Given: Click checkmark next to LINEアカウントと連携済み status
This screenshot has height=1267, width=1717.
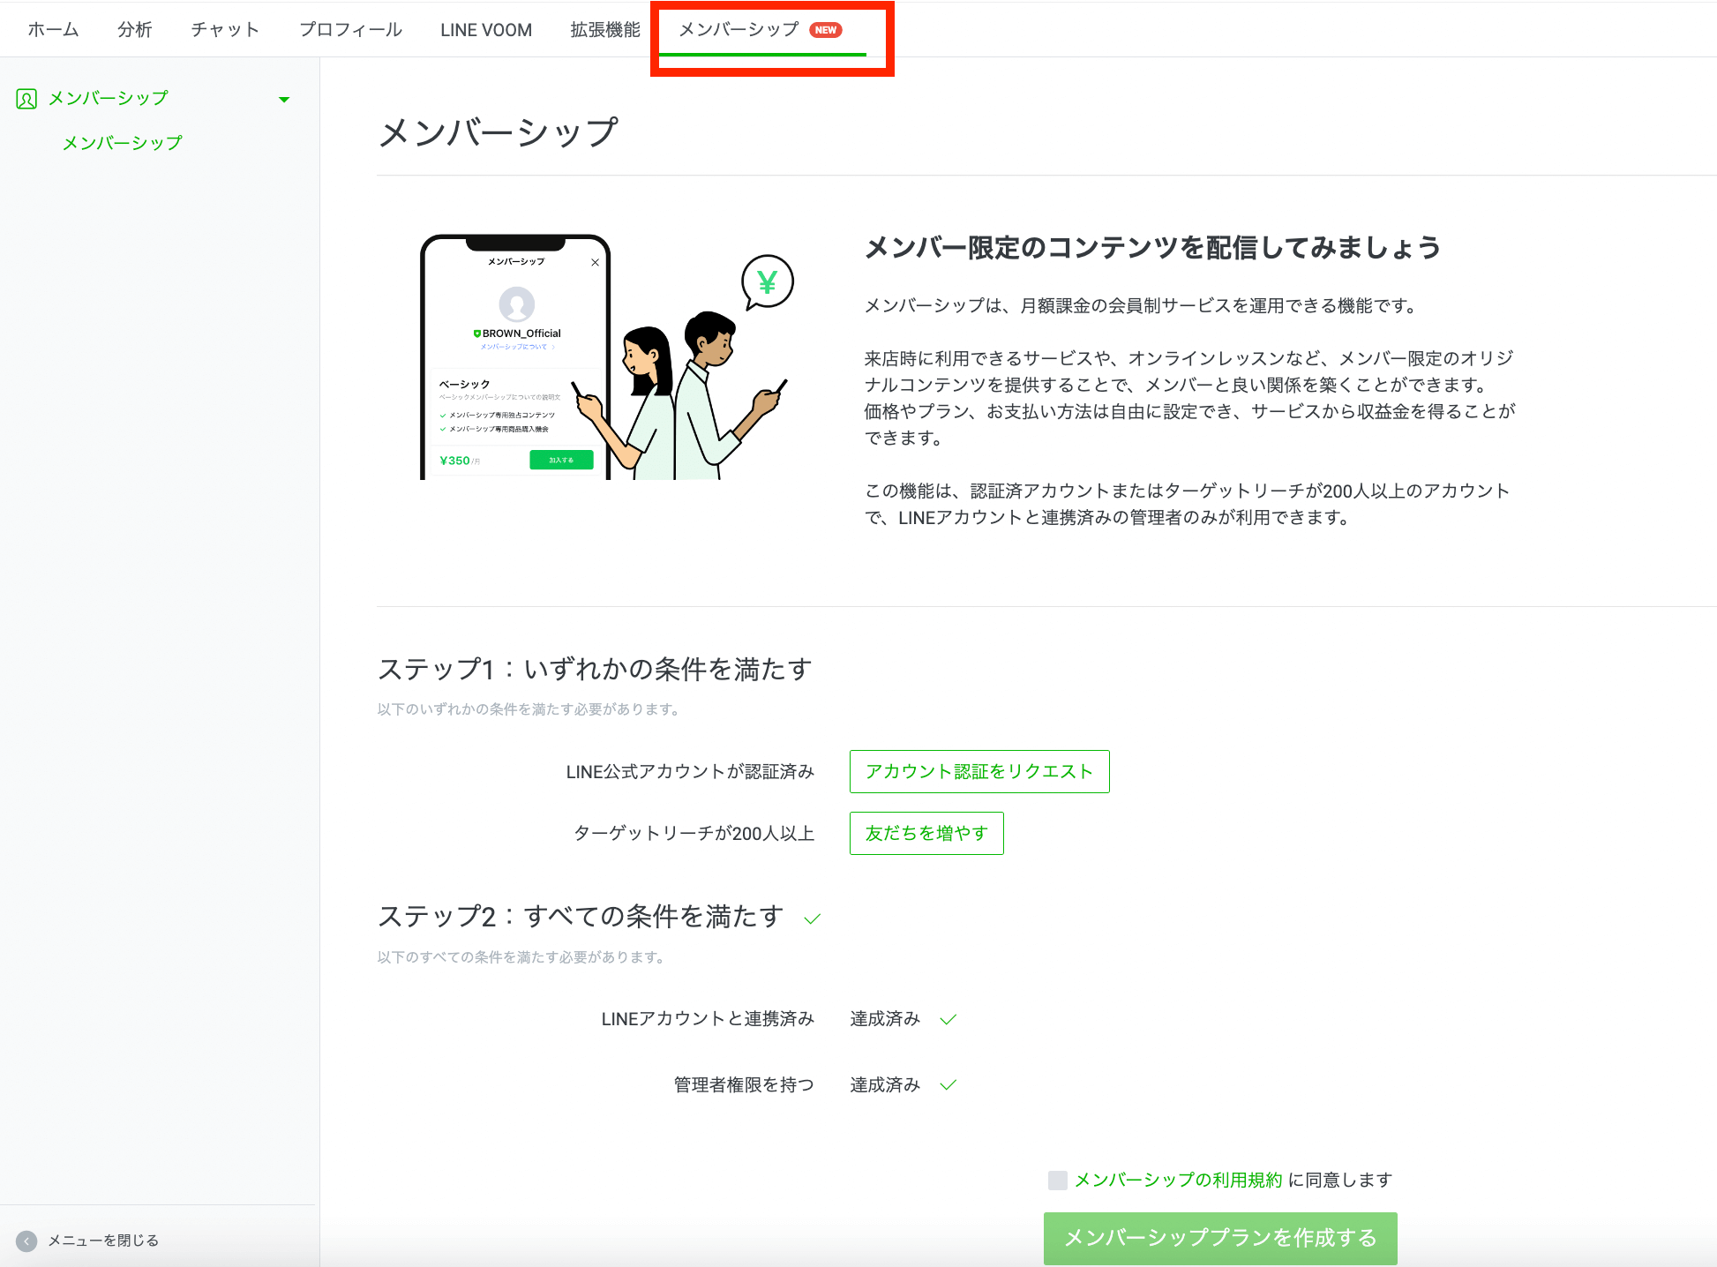Looking at the screenshot, I should coord(948,1020).
